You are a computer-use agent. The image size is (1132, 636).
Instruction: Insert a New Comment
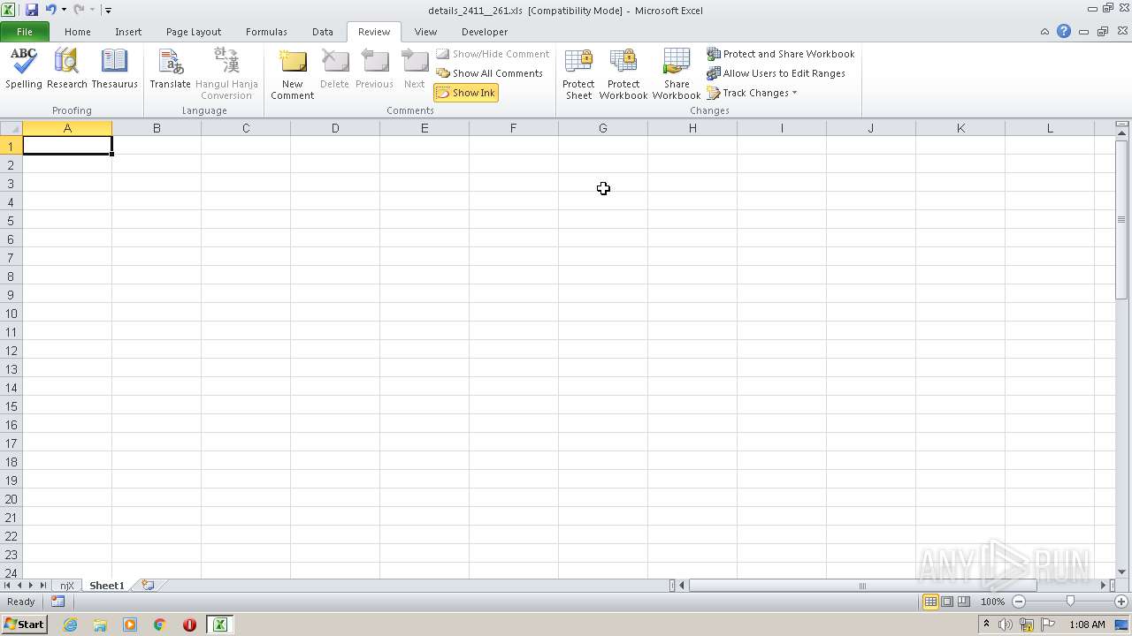click(292, 74)
